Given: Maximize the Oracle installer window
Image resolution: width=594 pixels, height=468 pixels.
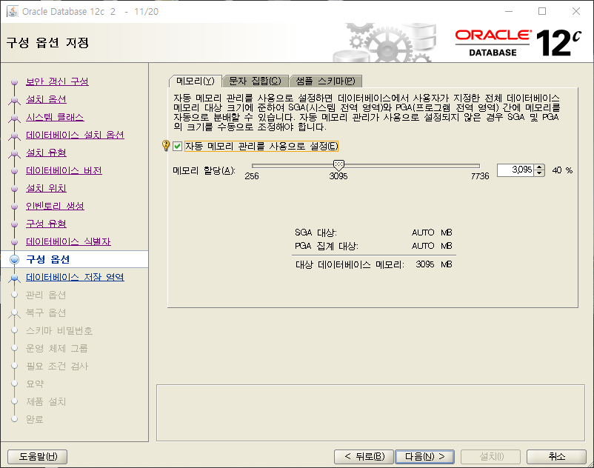Looking at the screenshot, I should pyautogui.click(x=542, y=11).
